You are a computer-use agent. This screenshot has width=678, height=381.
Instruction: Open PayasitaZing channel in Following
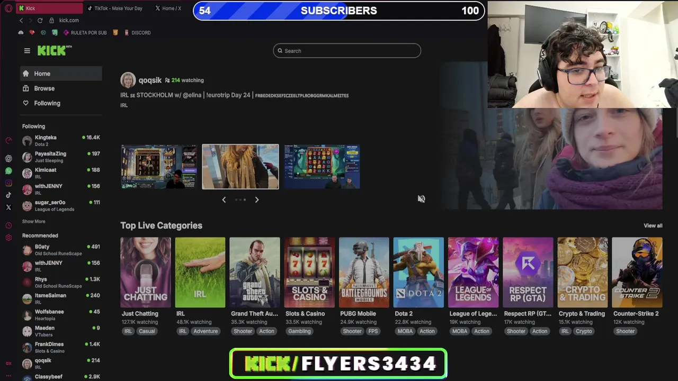pos(61,157)
